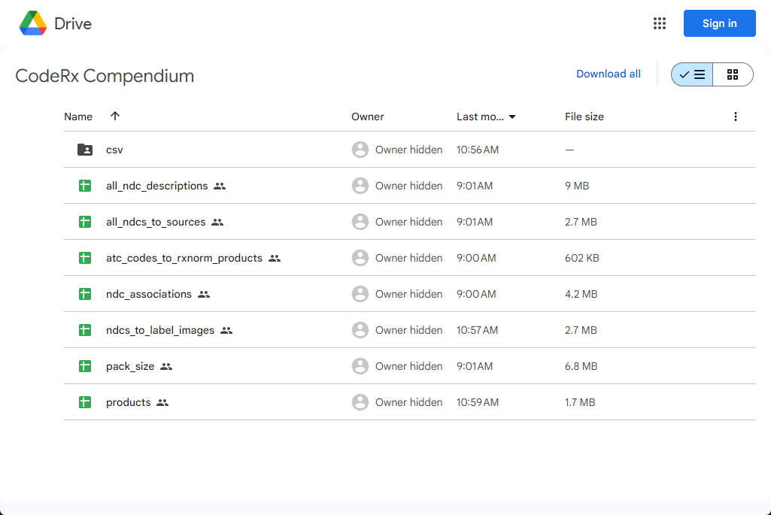
Task: Toggle the Name column sort direction
Action: click(x=114, y=117)
